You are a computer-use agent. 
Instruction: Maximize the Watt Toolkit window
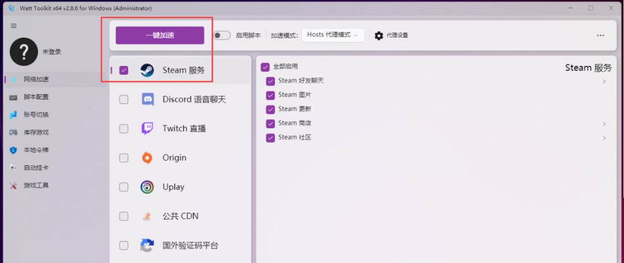tap(590, 8)
